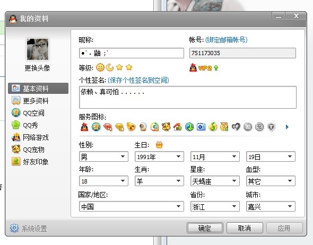Click the gray 拍 round service icon
Viewport: 313px width, 245px height.
(248, 127)
